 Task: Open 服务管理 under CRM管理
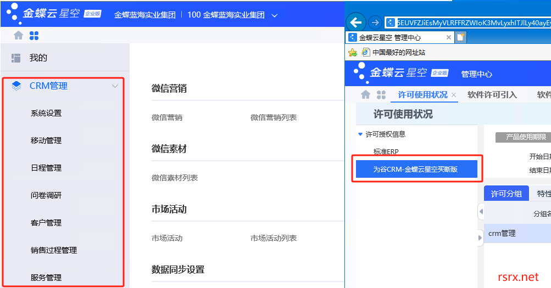(46, 277)
